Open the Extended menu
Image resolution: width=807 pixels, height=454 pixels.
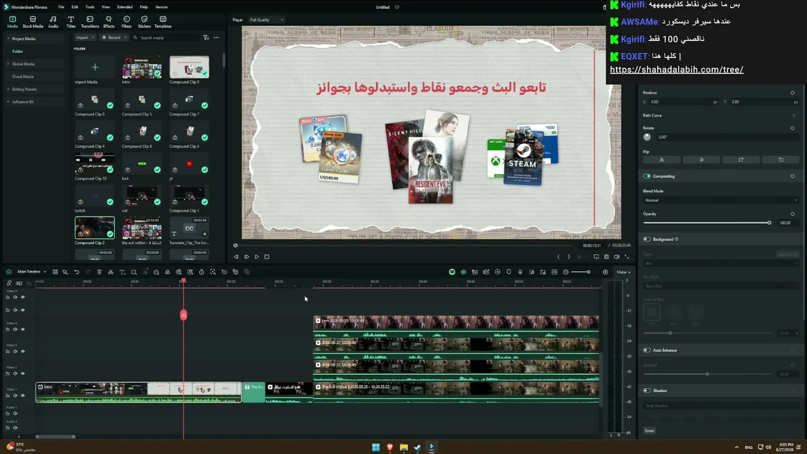(125, 7)
